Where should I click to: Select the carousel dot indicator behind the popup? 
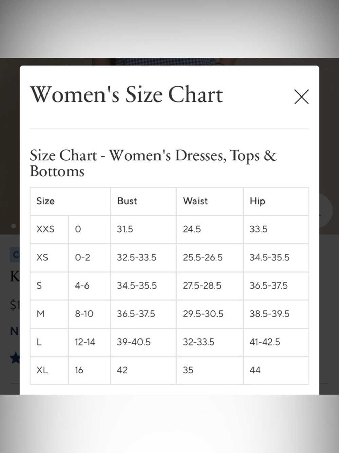14,226
